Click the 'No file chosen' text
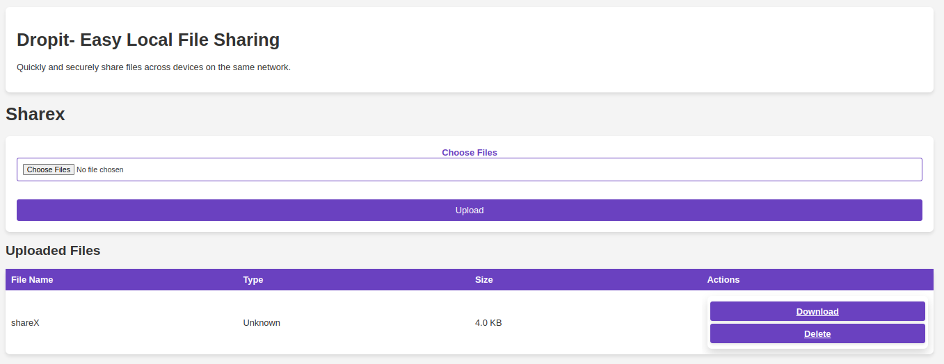This screenshot has height=364, width=944. coord(100,169)
